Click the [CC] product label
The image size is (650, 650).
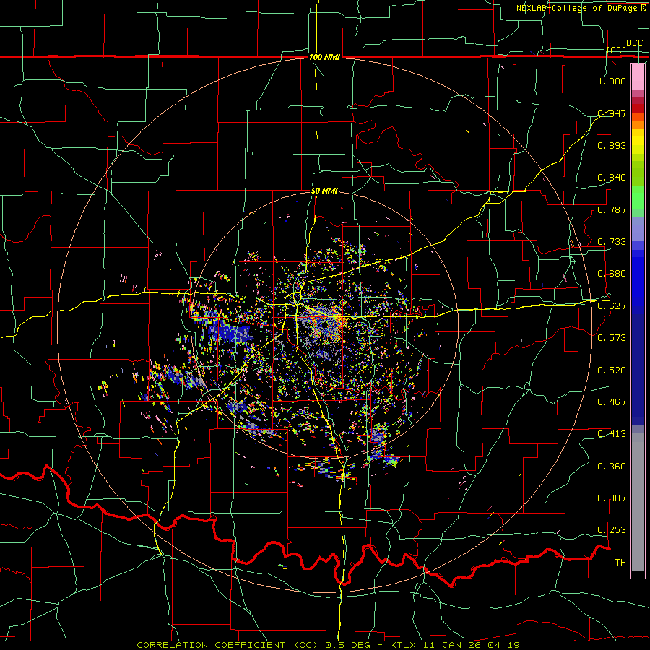(x=617, y=50)
